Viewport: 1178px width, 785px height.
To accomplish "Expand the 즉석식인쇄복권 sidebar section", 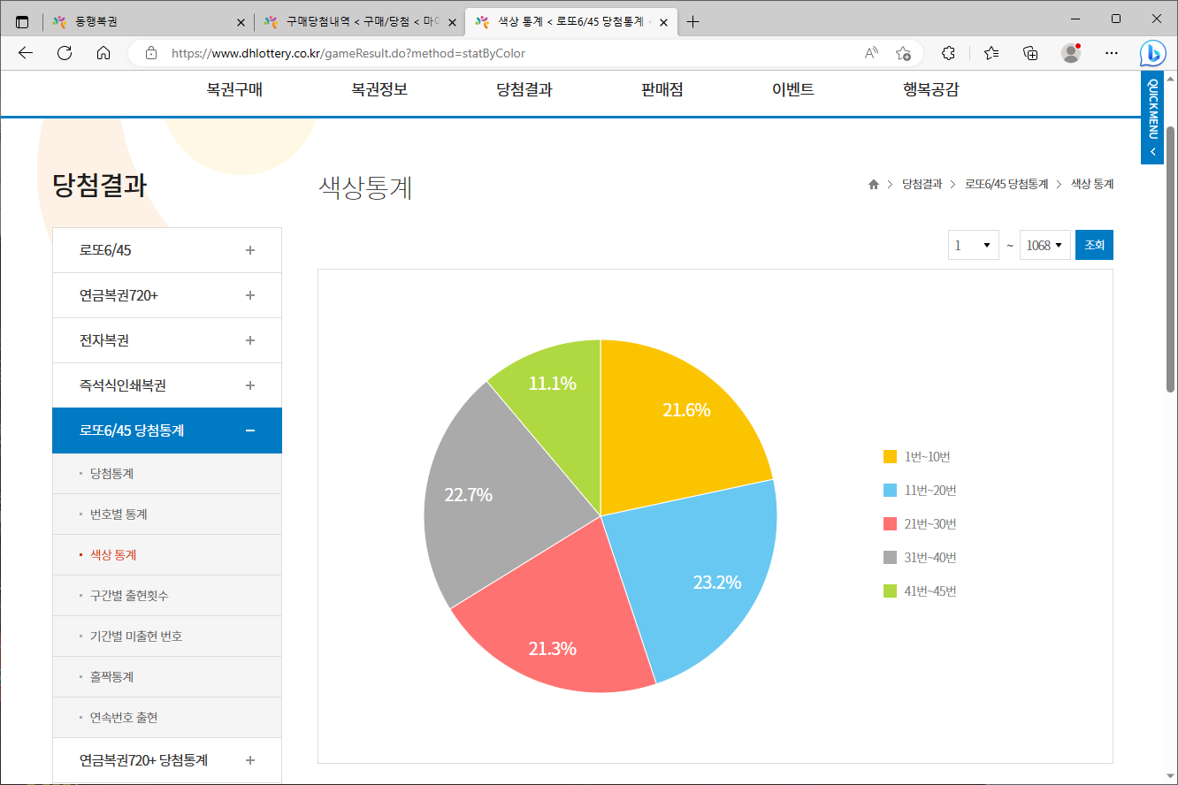I will (x=167, y=385).
